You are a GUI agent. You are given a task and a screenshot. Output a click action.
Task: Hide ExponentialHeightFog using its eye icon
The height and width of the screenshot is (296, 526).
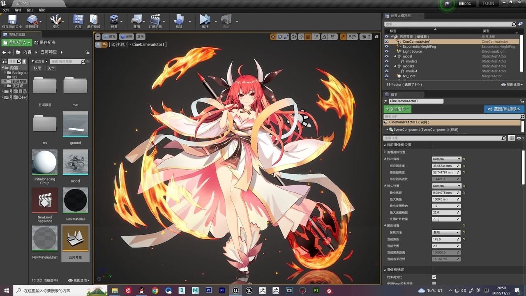coord(386,46)
